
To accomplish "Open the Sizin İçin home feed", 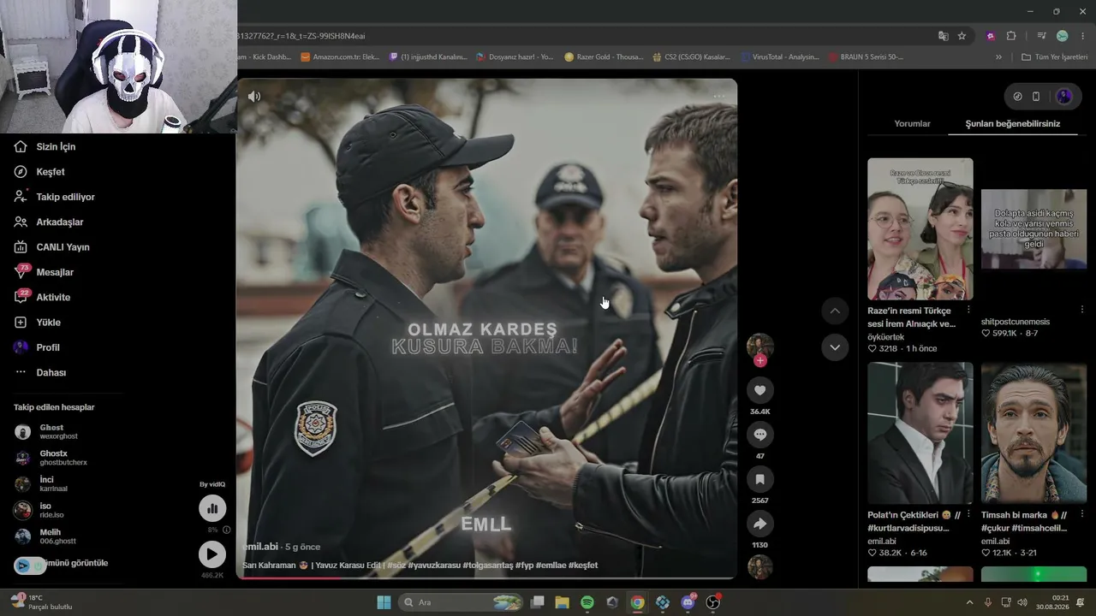I will (45, 146).
